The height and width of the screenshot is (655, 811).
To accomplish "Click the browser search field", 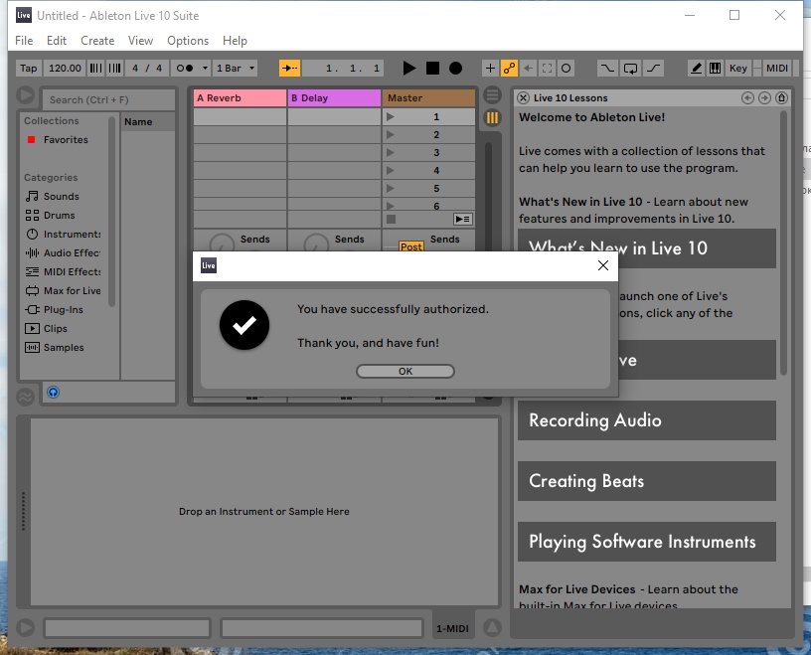I will 109,99.
